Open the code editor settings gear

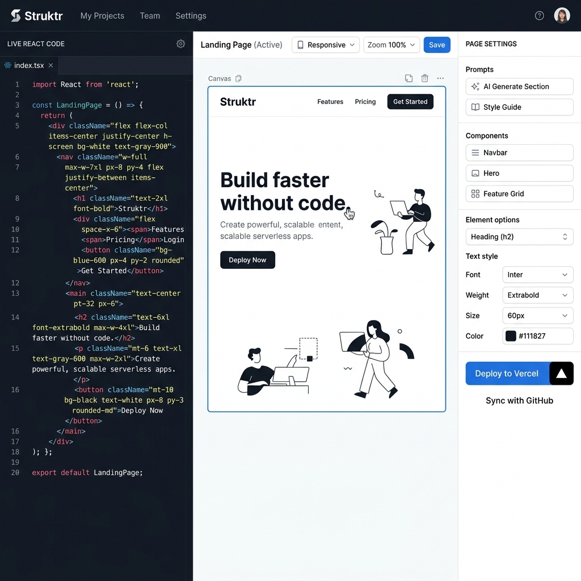[180, 44]
